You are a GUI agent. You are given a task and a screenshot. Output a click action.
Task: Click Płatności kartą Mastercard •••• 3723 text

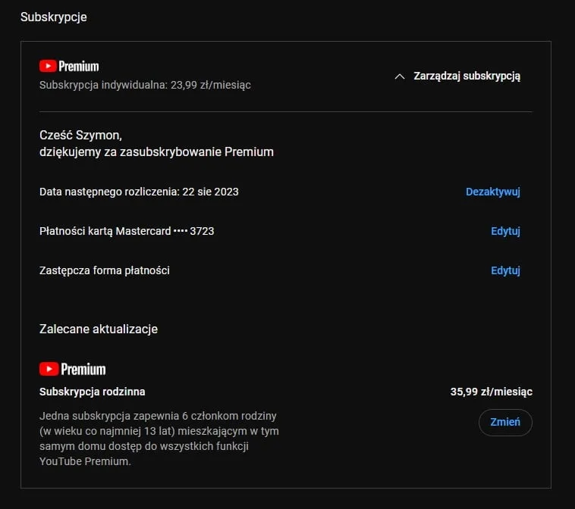pyautogui.click(x=127, y=231)
